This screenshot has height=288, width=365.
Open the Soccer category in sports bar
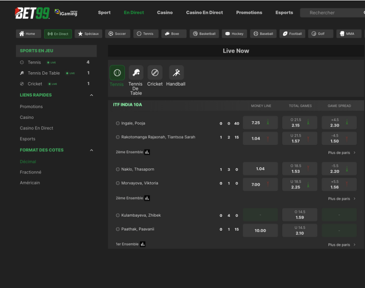click(117, 34)
